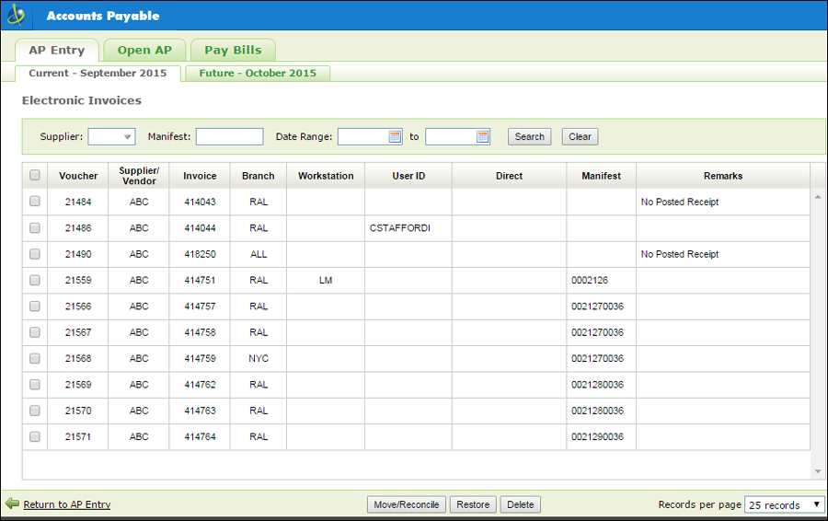Tick the checkbox for voucher 21571

pyautogui.click(x=35, y=436)
